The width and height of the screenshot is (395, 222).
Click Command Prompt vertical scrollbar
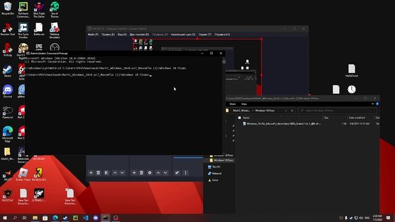(224, 105)
